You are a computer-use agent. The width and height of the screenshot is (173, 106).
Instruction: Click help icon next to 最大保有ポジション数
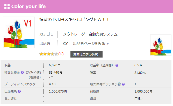123,84
